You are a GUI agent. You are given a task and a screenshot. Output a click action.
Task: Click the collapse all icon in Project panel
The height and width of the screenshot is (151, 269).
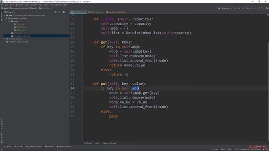(x=59, y=12)
